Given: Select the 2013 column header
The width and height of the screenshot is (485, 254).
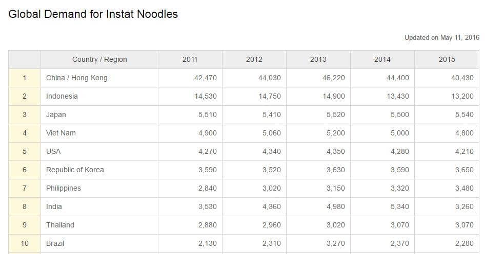Looking at the screenshot, I should tap(318, 59).
